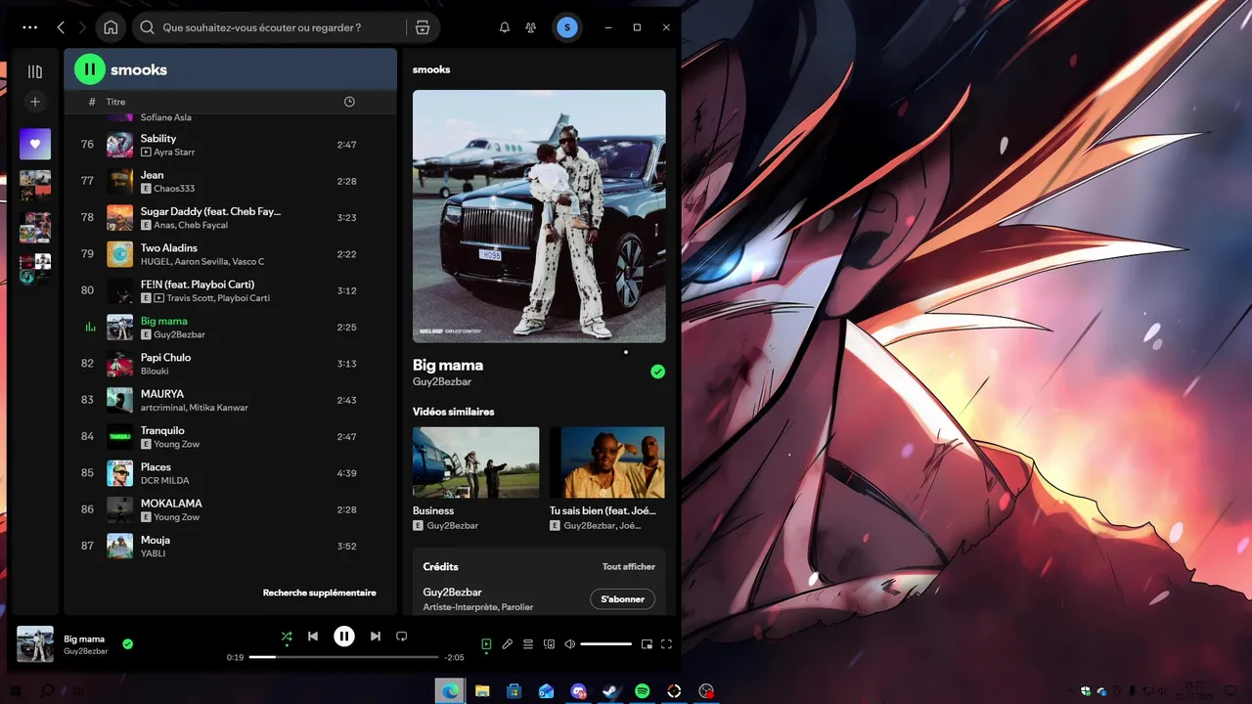Image resolution: width=1252 pixels, height=704 pixels.
Task: Open the three-dots app menu
Action: tap(29, 27)
